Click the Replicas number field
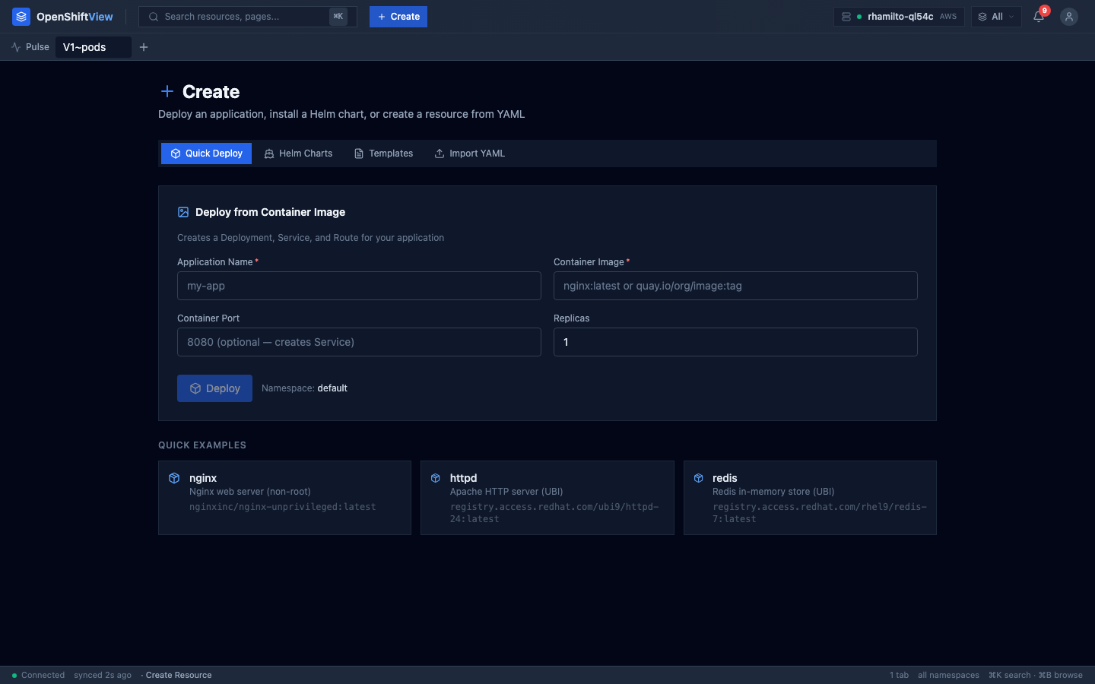 [735, 343]
